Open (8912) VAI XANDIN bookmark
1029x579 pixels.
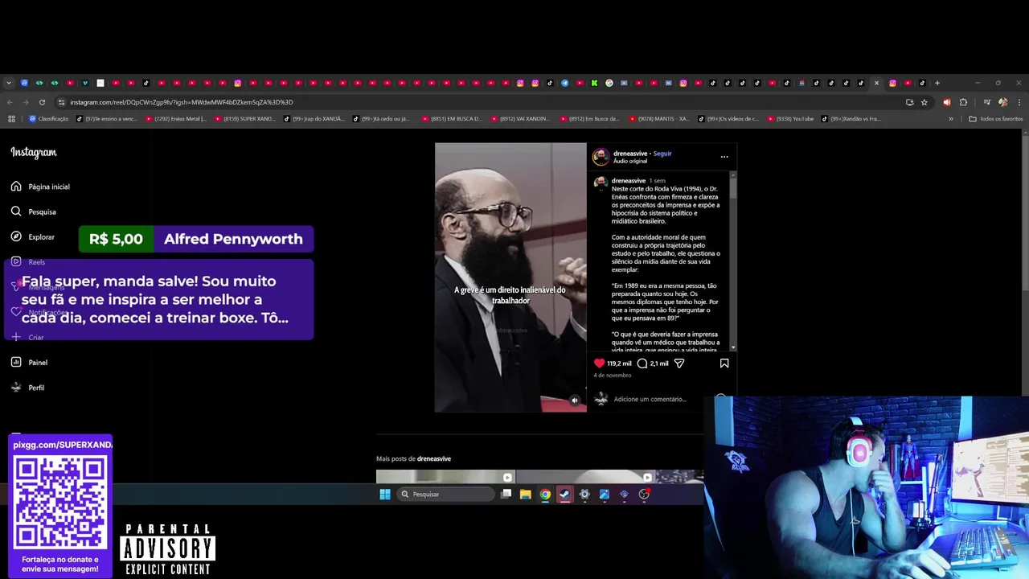point(521,119)
